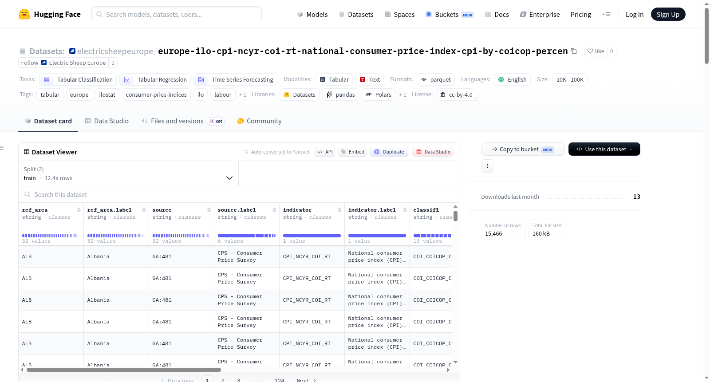Sort the source.label column
The width and height of the screenshot is (710, 382).
[x=274, y=210]
